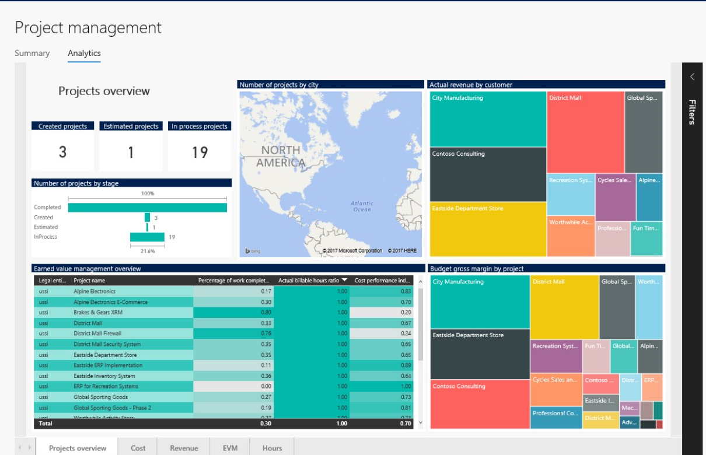Select the Completed bar in stage chart
This screenshot has height=455, width=706.
tap(147, 208)
